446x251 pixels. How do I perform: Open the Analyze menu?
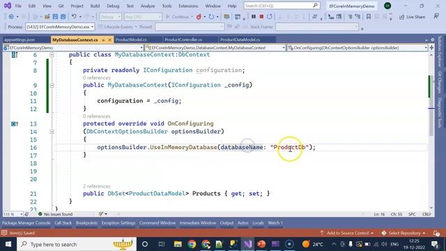(x=148, y=6)
